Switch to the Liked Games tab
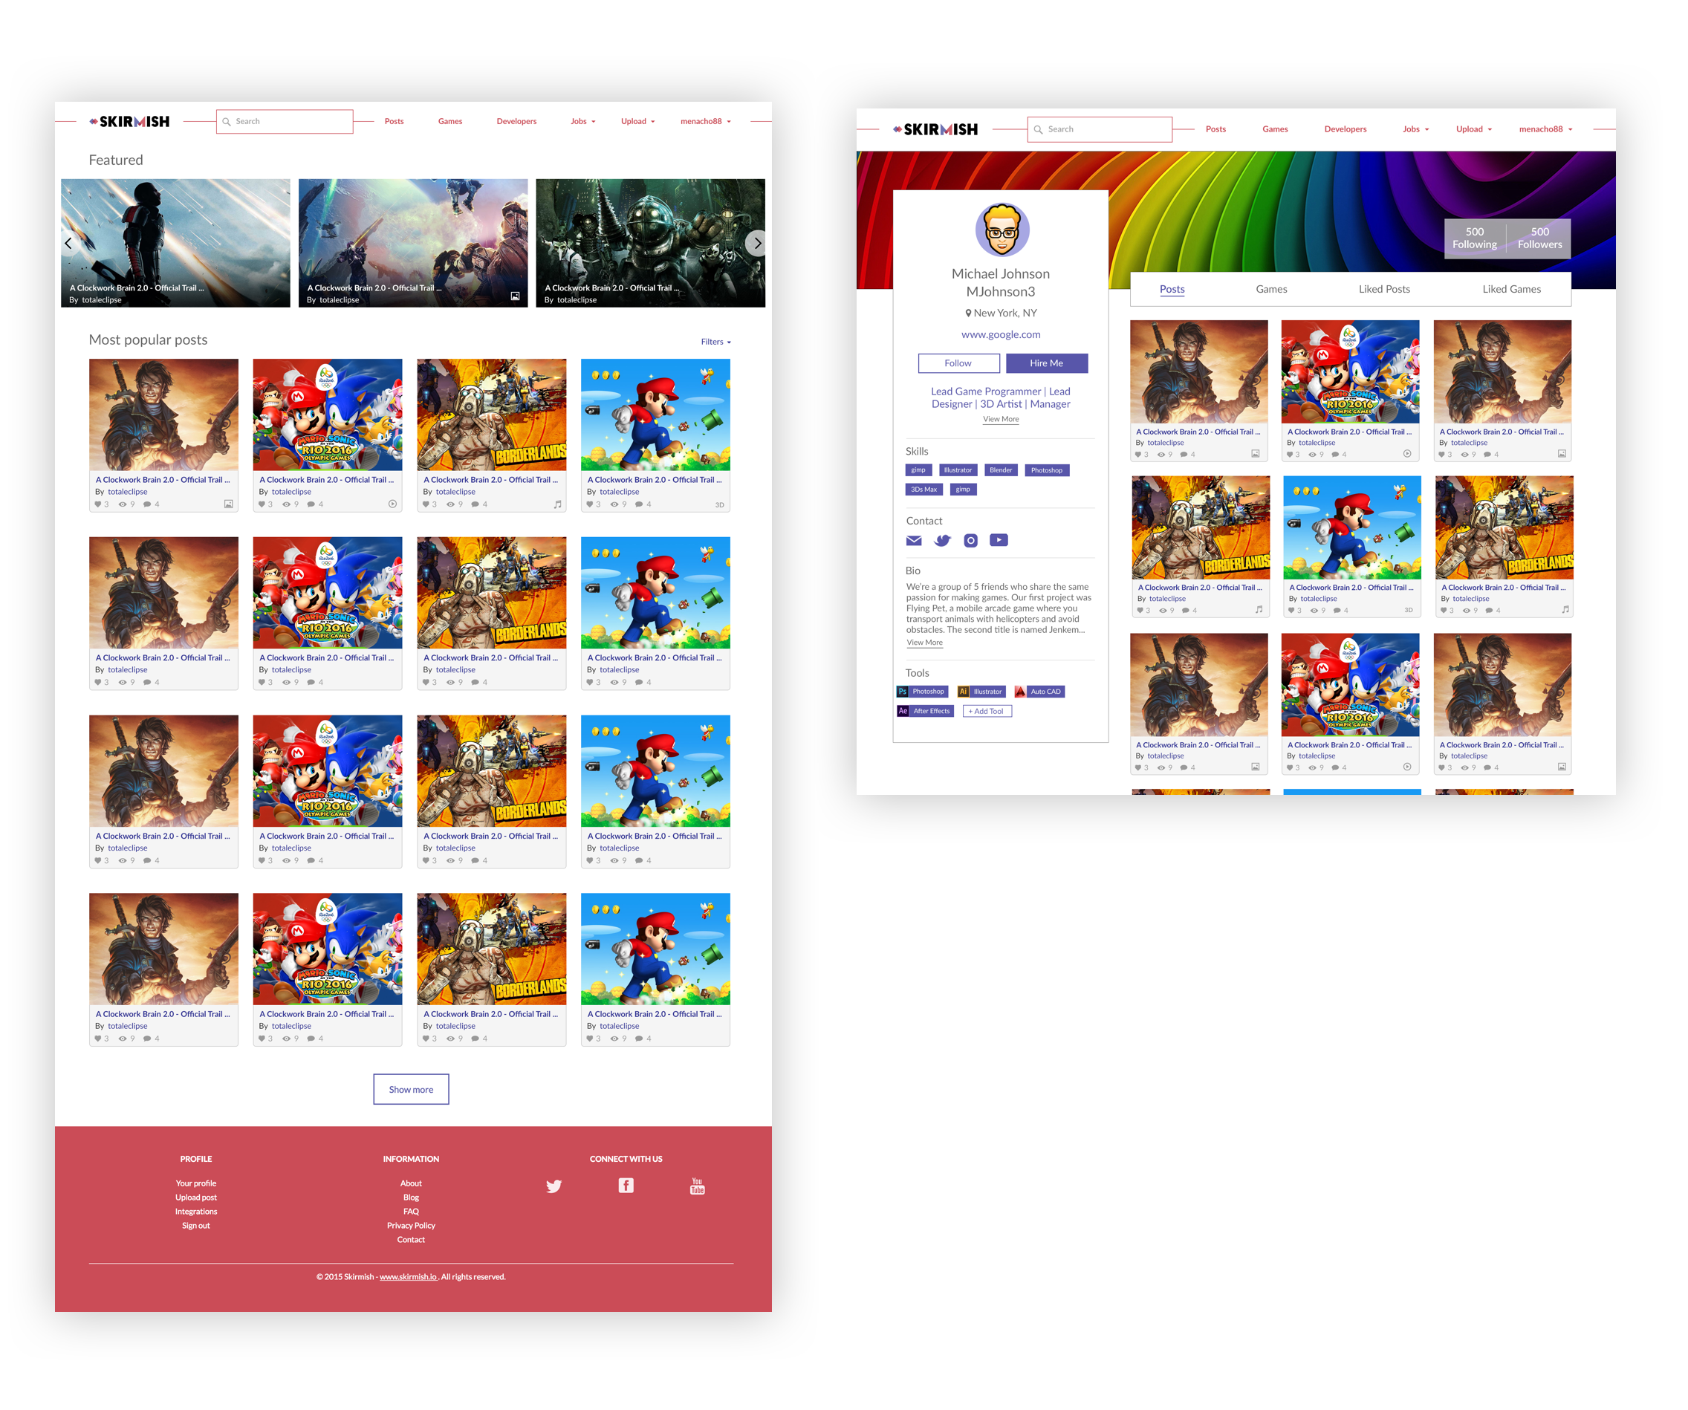 tap(1511, 288)
